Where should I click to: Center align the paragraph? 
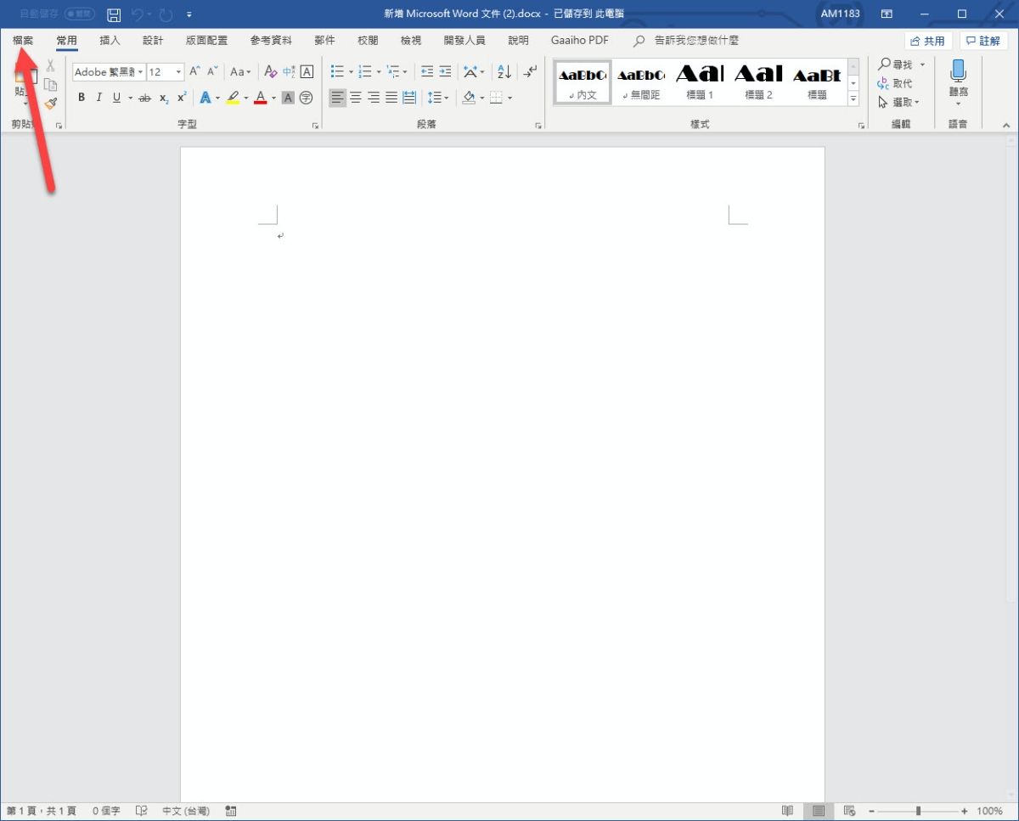click(x=356, y=98)
